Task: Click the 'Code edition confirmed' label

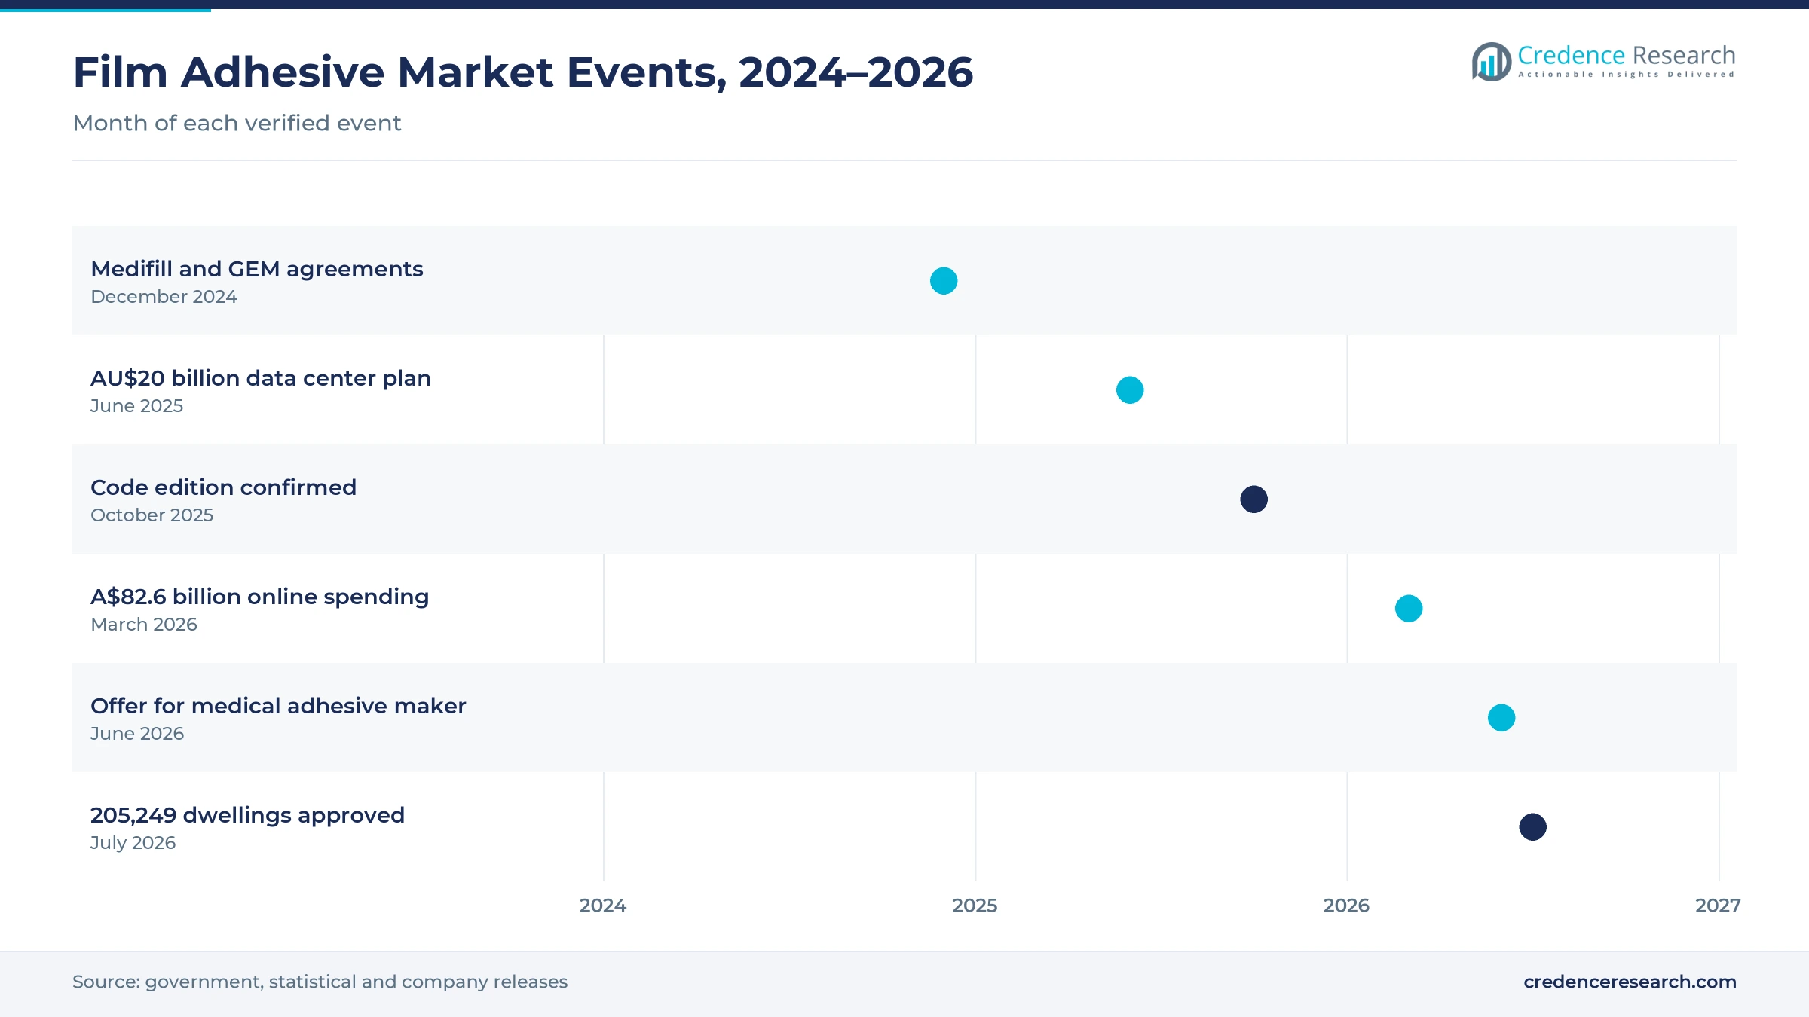Action: coord(223,487)
